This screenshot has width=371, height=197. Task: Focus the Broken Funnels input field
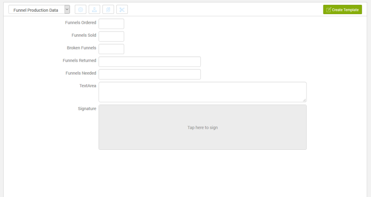(111, 49)
